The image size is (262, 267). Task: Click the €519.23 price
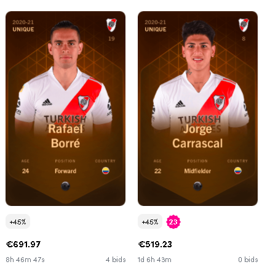point(155,244)
